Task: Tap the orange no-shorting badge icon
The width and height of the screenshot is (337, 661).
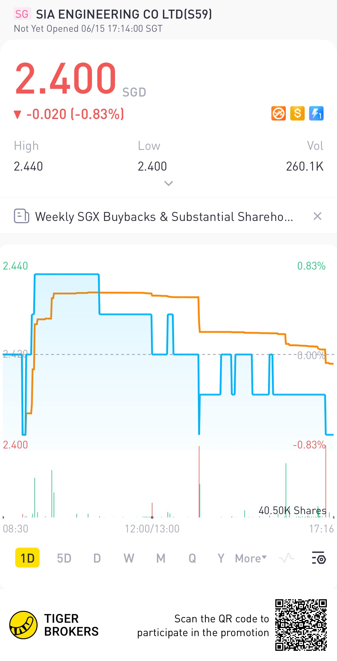Action: [x=278, y=114]
